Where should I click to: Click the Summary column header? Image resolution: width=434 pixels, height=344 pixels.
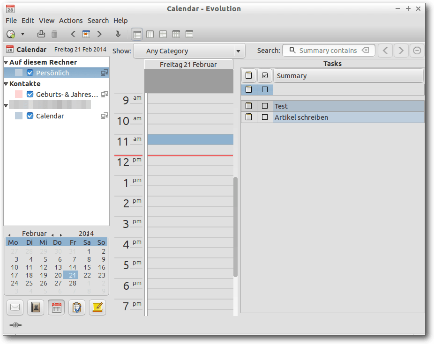point(348,75)
